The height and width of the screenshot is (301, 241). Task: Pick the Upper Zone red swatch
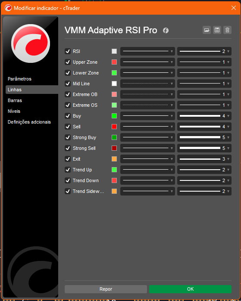(x=114, y=62)
